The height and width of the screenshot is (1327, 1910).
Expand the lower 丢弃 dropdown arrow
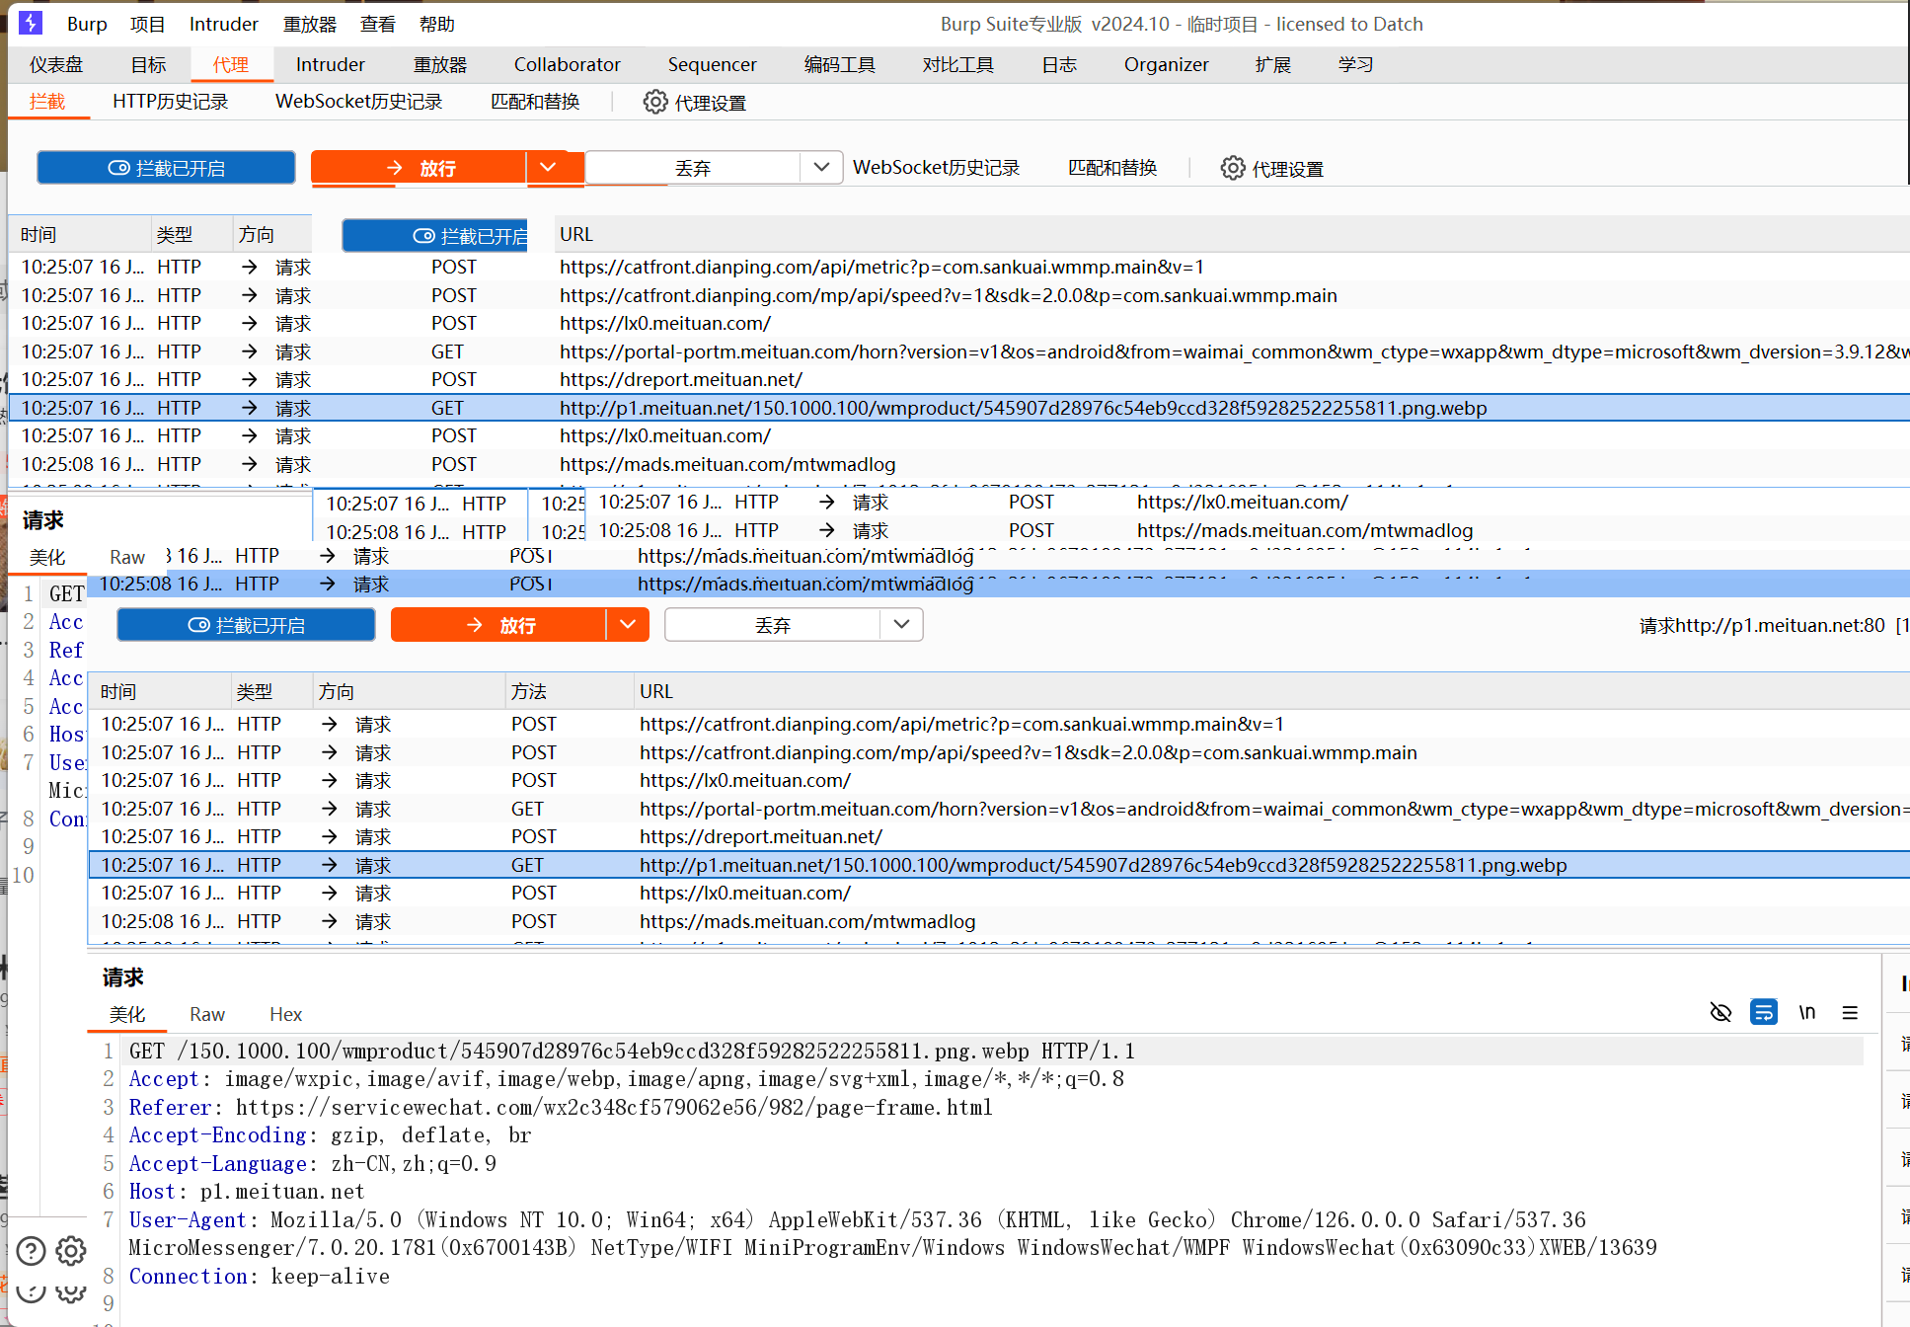click(900, 625)
